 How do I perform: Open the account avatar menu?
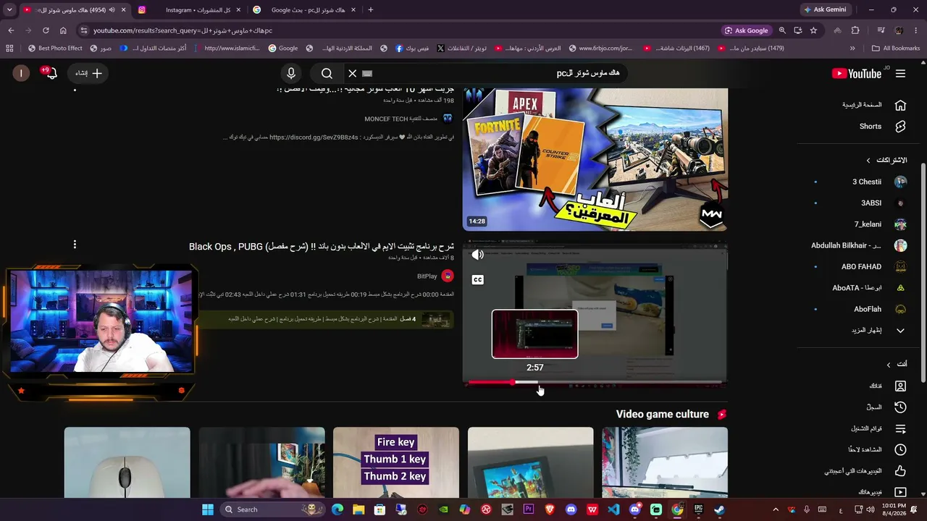[x=21, y=73]
